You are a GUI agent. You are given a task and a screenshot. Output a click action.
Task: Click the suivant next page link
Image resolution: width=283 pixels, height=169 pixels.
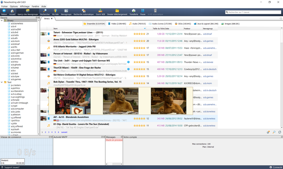tap(64, 132)
